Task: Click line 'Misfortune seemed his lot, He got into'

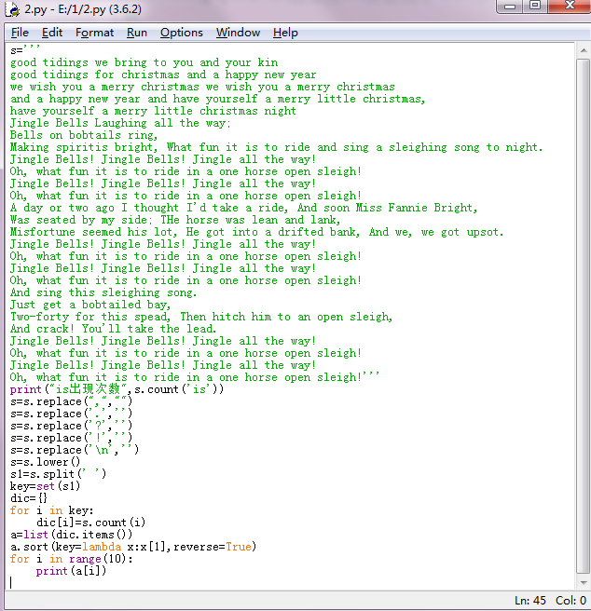Action: (256, 232)
